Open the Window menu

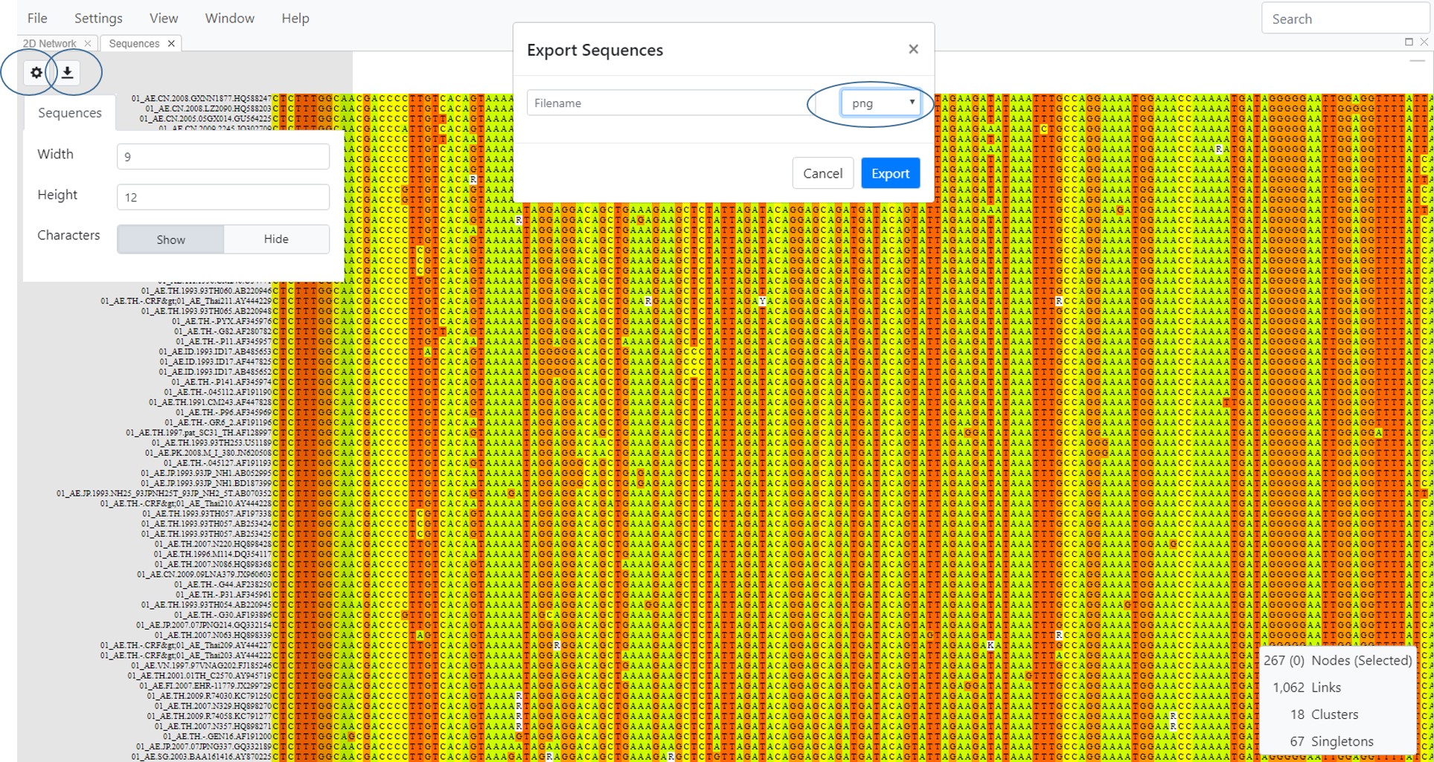229,18
